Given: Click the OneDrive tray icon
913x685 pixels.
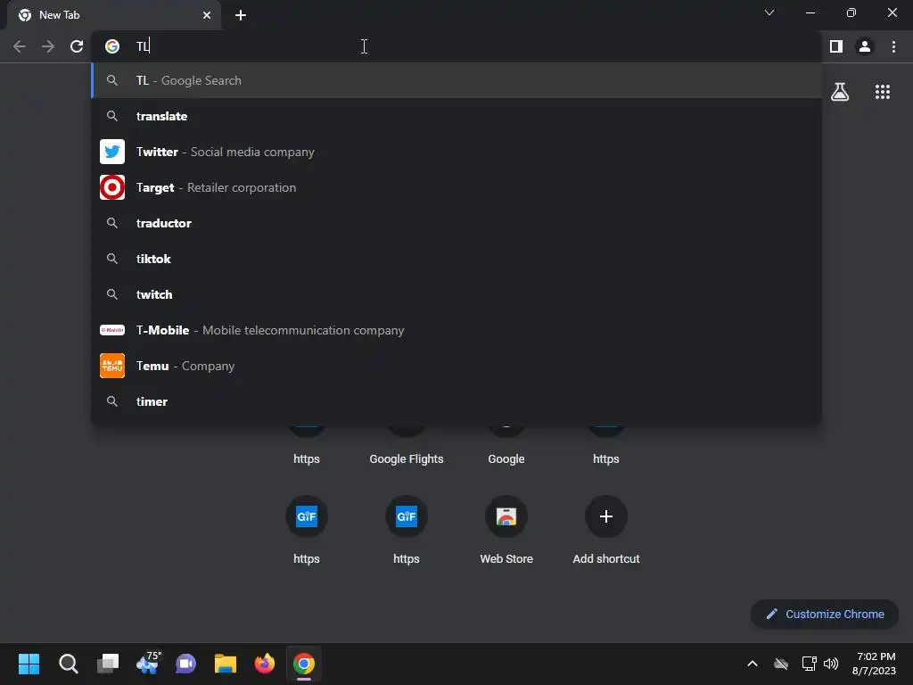Looking at the screenshot, I should pos(781,664).
